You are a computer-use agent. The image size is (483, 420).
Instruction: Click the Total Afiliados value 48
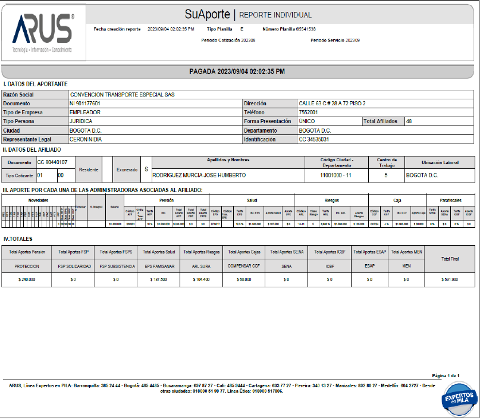click(409, 121)
